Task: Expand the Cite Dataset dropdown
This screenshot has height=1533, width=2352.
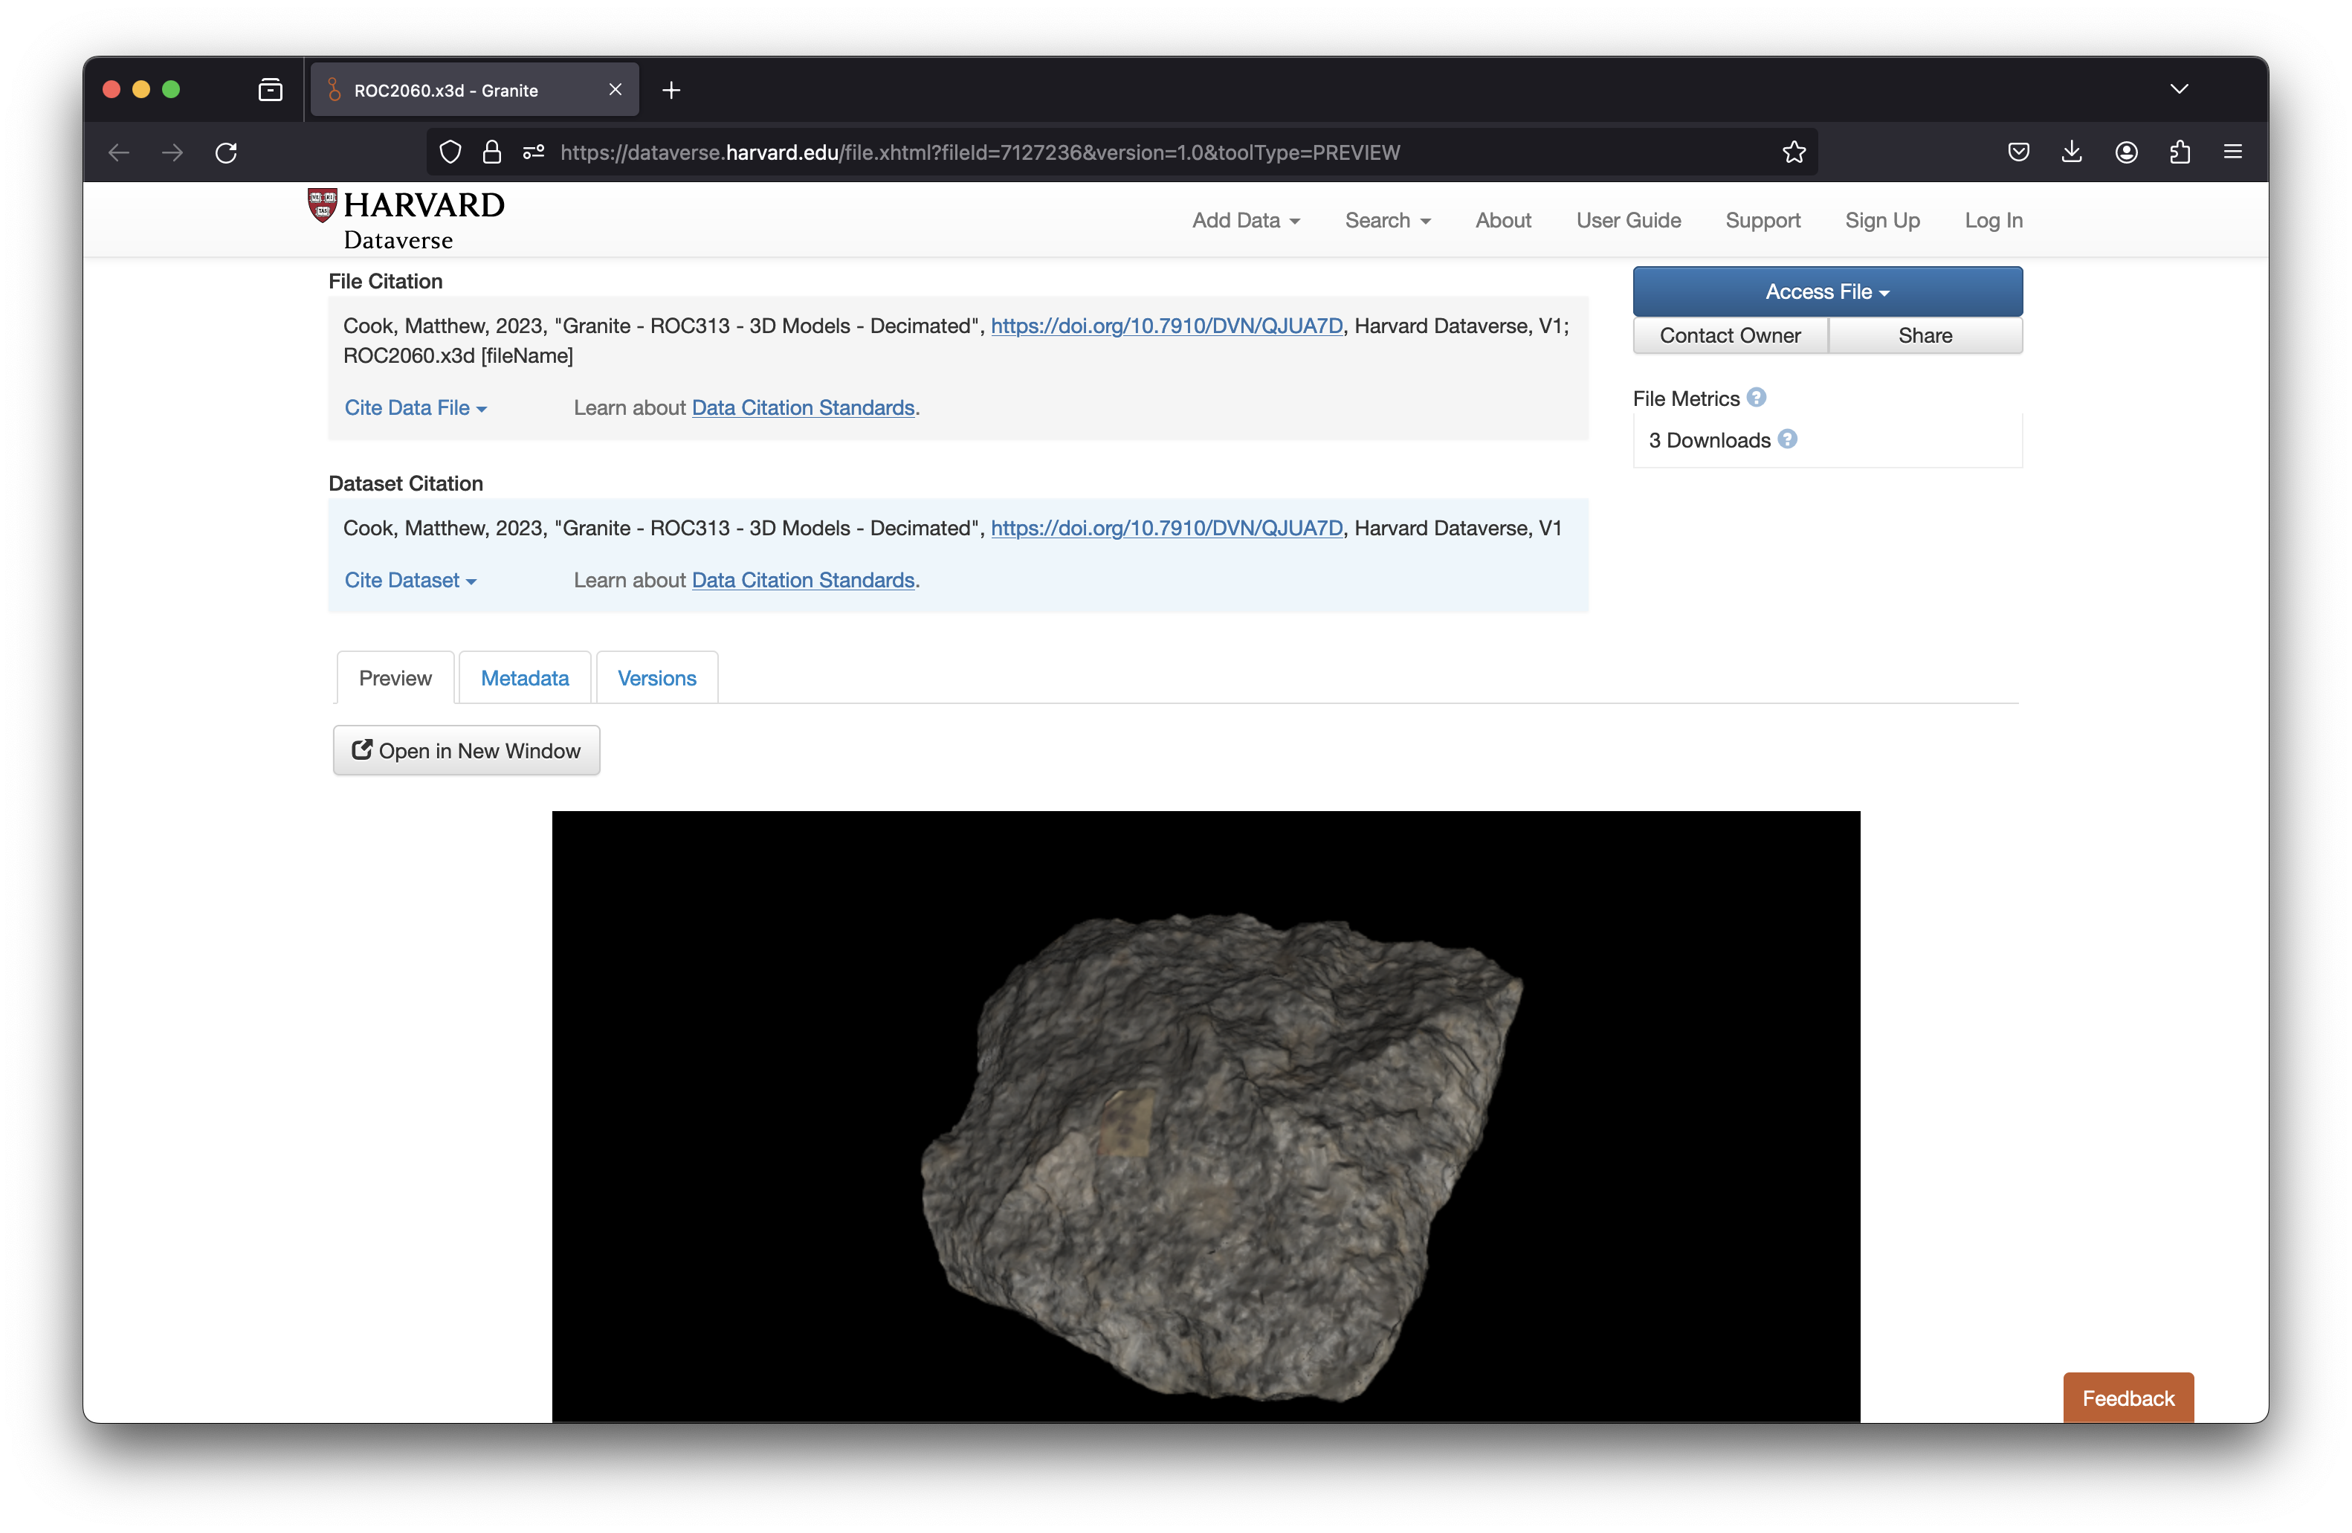Action: coord(410,580)
